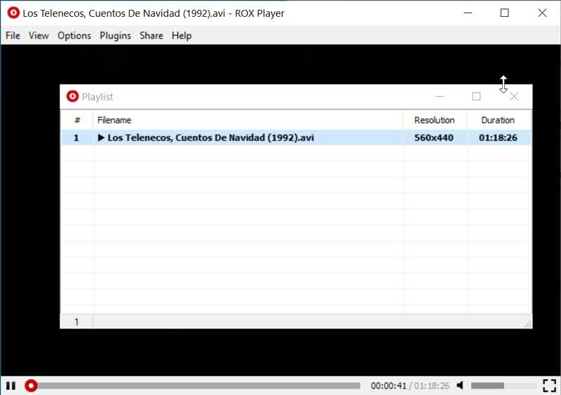Click the Playlist window resize grip
Image resolution: width=561 pixels, height=395 pixels.
coord(528,324)
